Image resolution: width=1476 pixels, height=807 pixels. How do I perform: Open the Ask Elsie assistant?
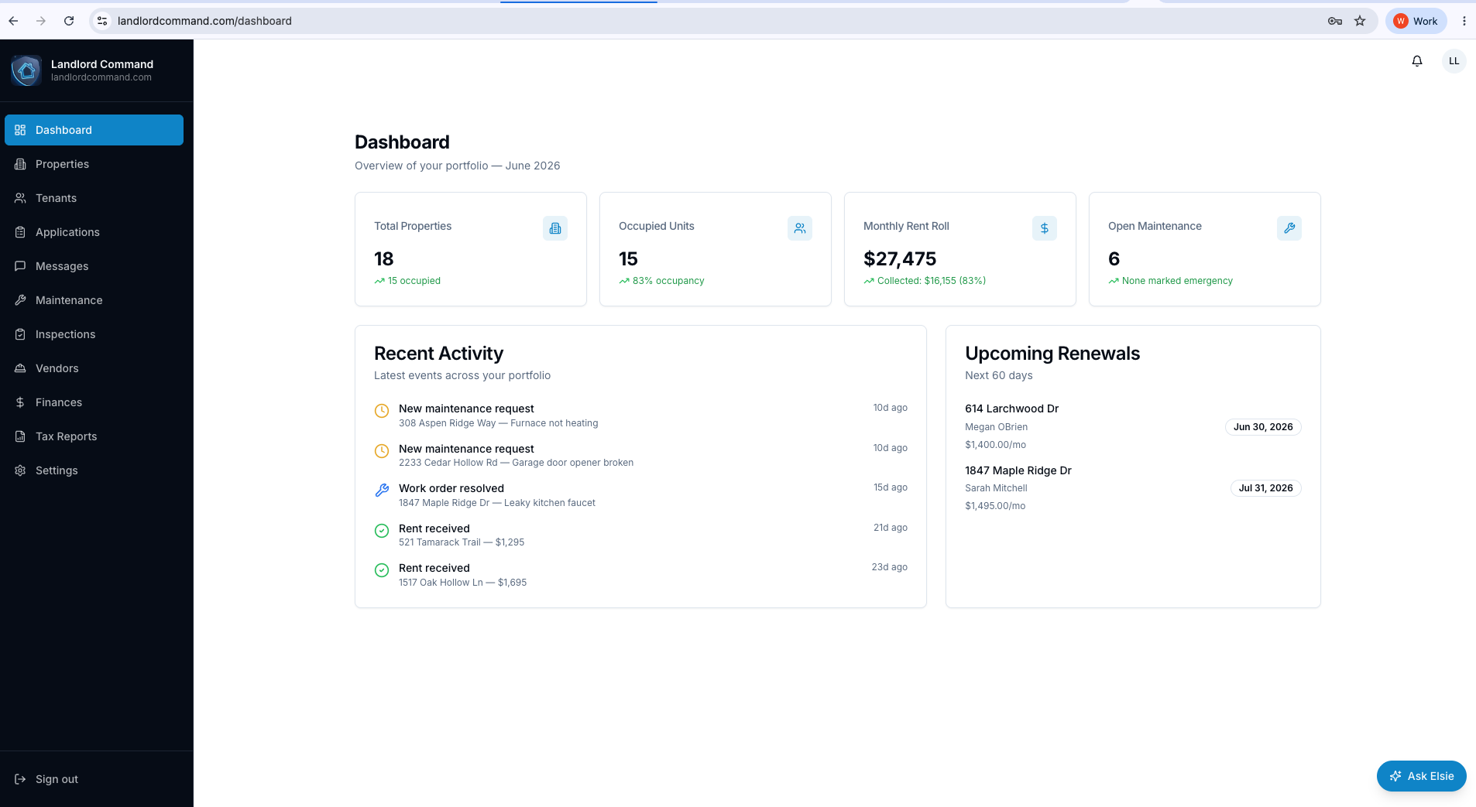1421,776
